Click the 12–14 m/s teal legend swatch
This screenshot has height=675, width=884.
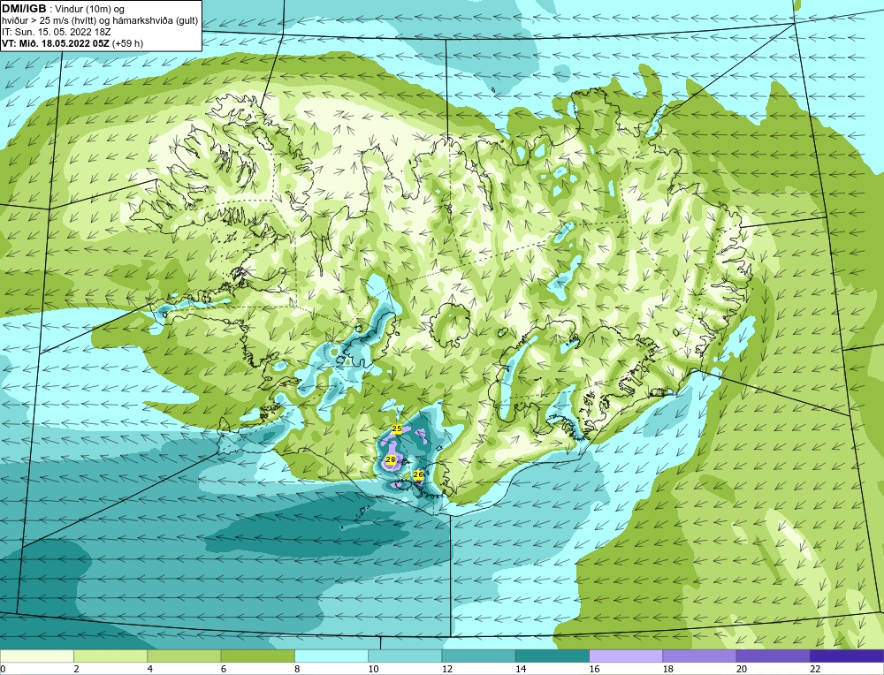click(x=478, y=656)
